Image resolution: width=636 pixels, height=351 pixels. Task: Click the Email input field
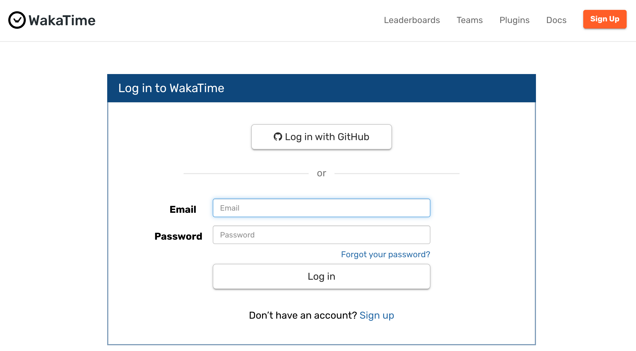pos(321,208)
